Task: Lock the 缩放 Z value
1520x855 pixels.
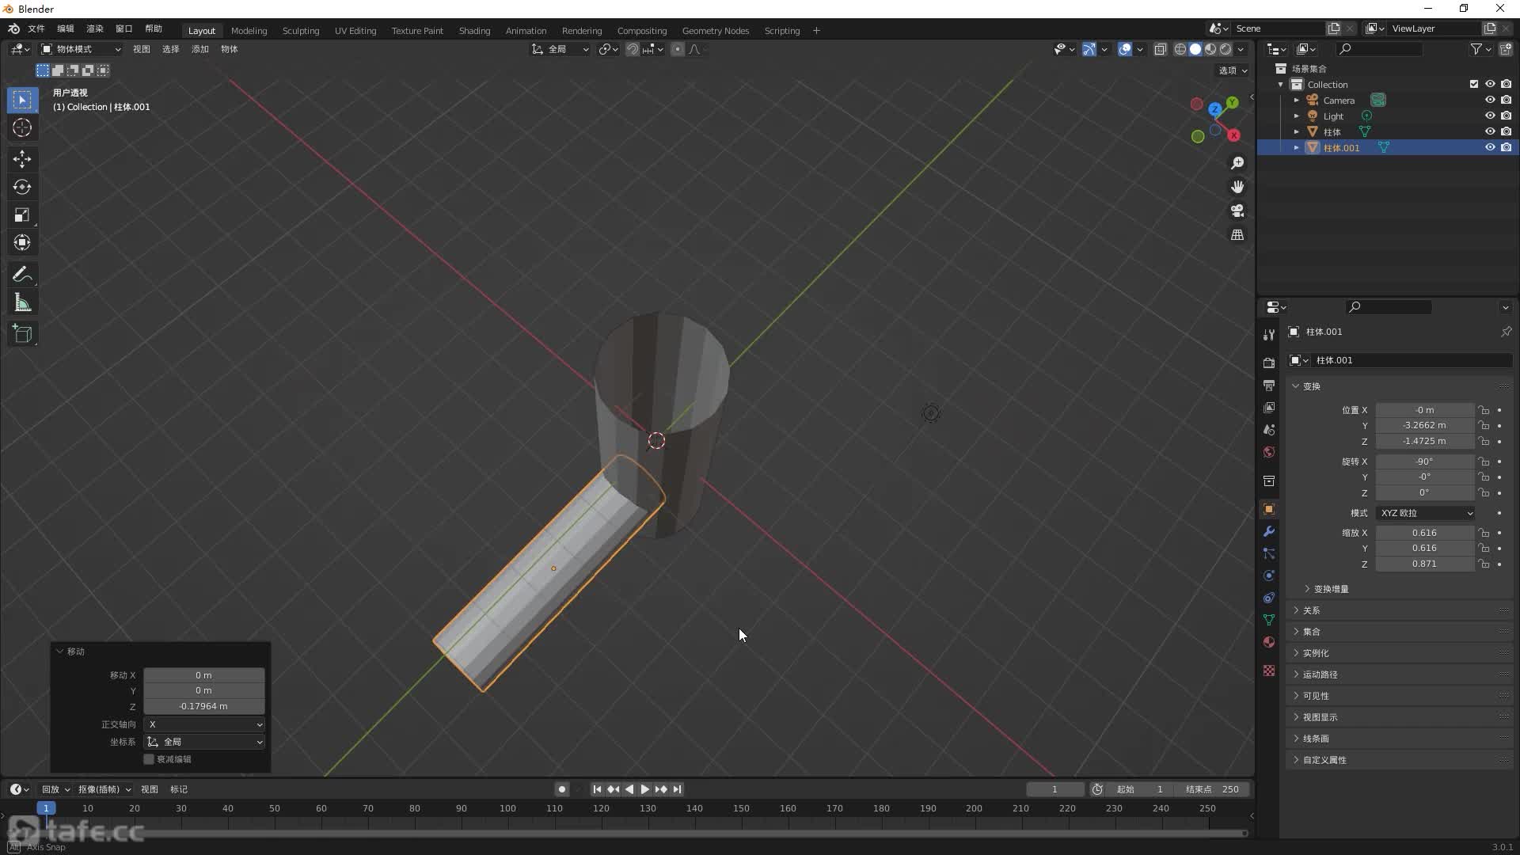Action: click(1484, 564)
